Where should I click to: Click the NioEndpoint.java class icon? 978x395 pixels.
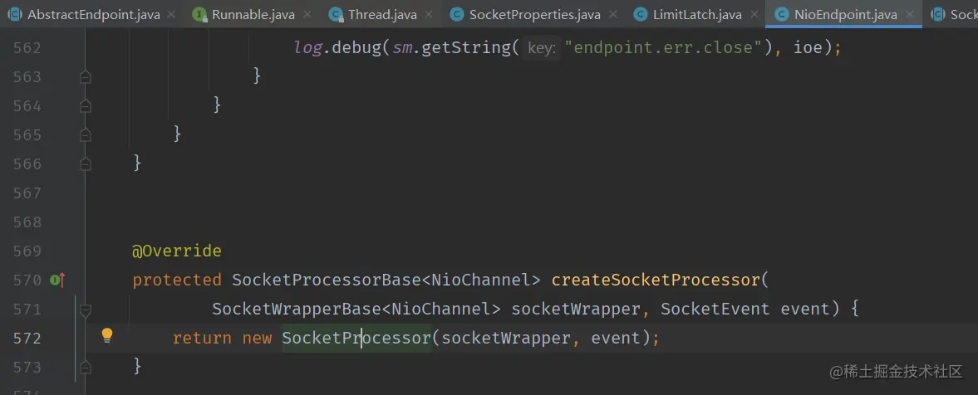tap(782, 14)
